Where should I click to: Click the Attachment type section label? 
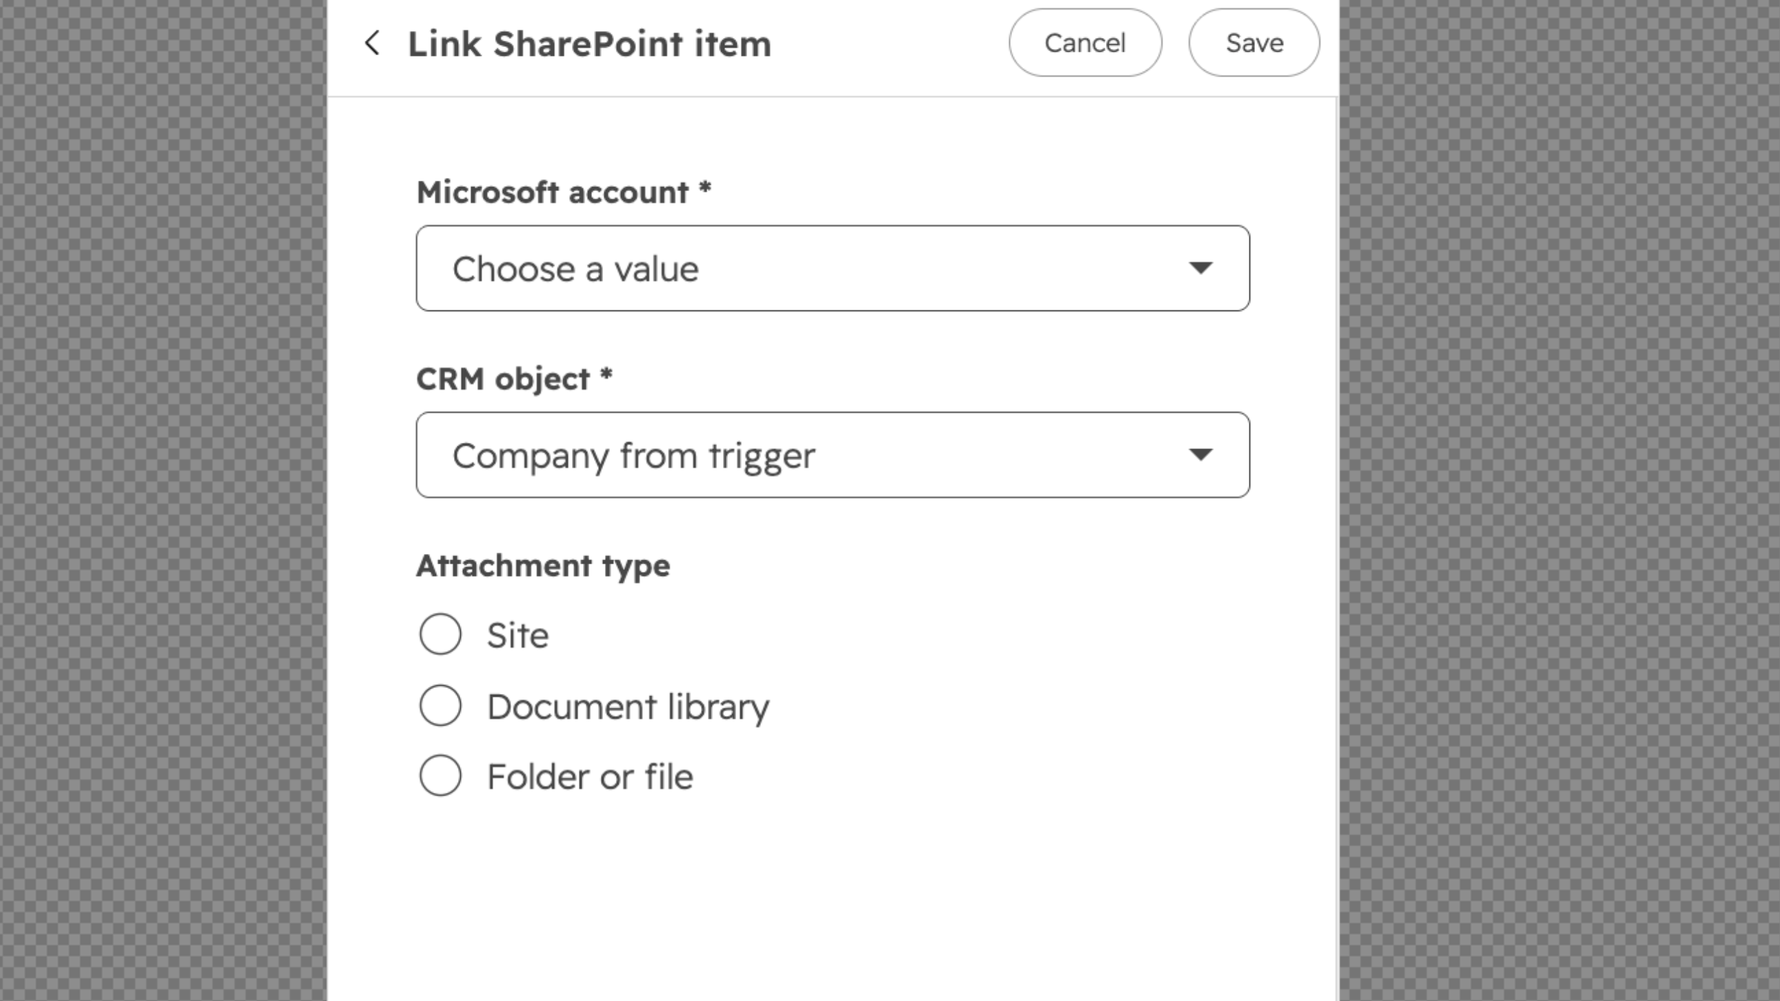[x=543, y=566]
